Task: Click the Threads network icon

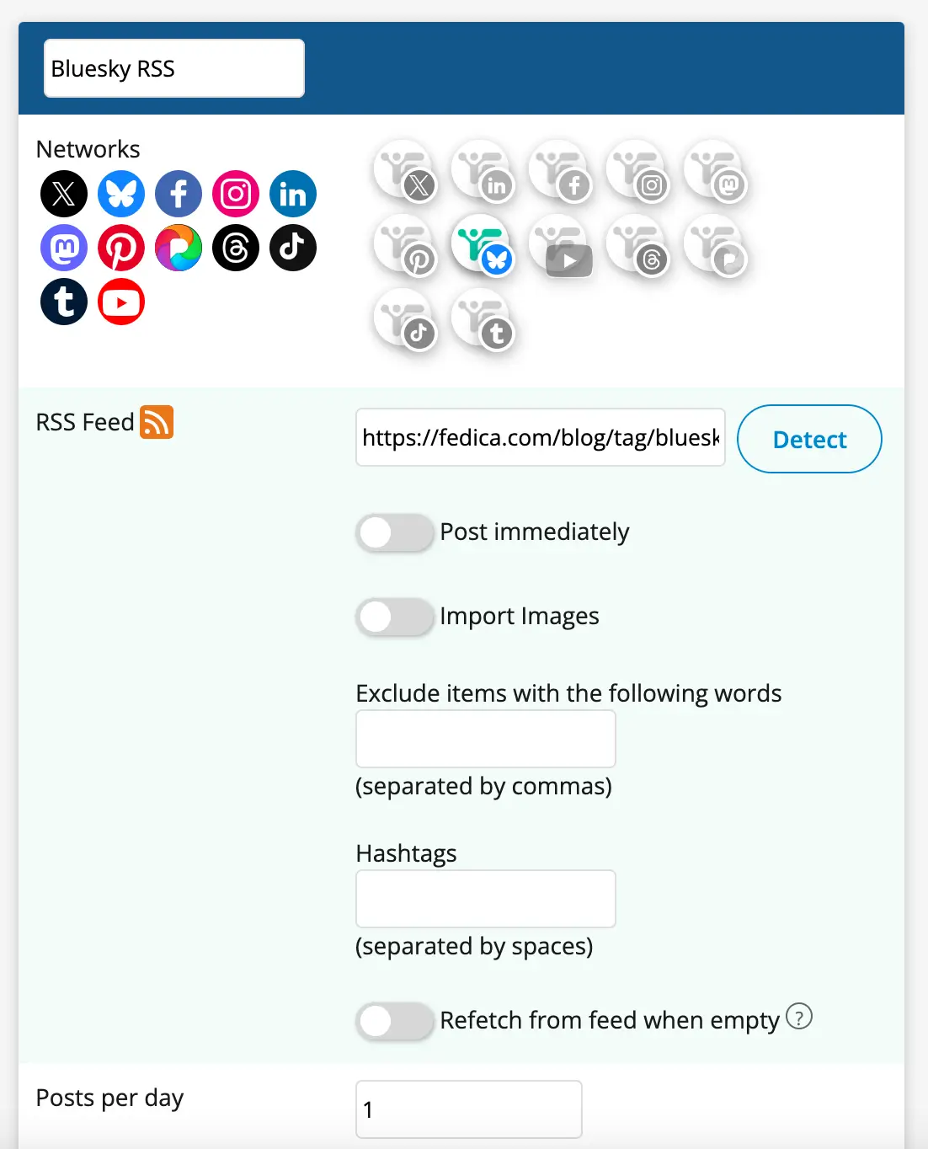Action: (236, 248)
